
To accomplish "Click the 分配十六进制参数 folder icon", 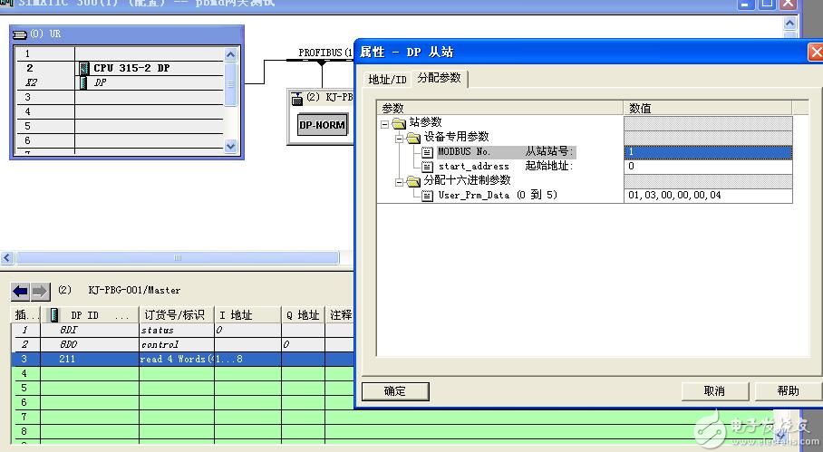I will (x=413, y=181).
